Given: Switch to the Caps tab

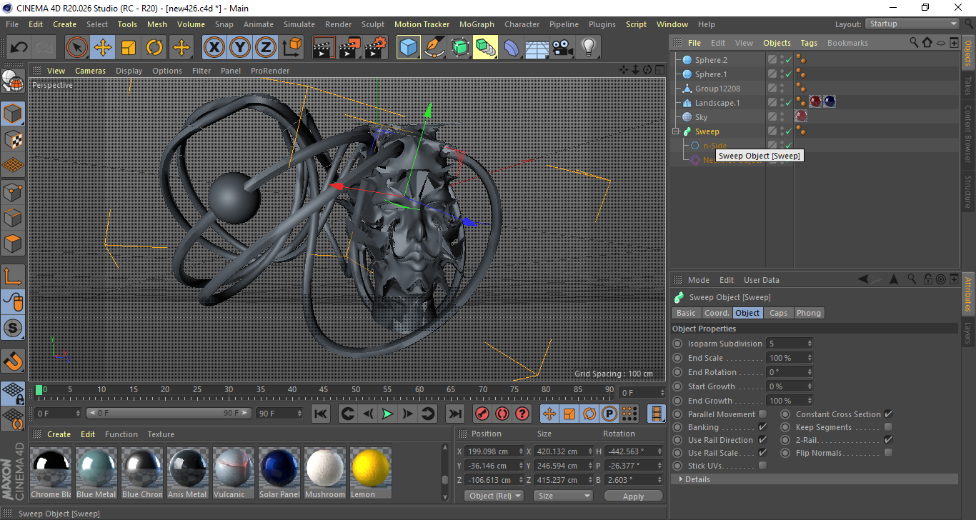Looking at the screenshot, I should 778,313.
